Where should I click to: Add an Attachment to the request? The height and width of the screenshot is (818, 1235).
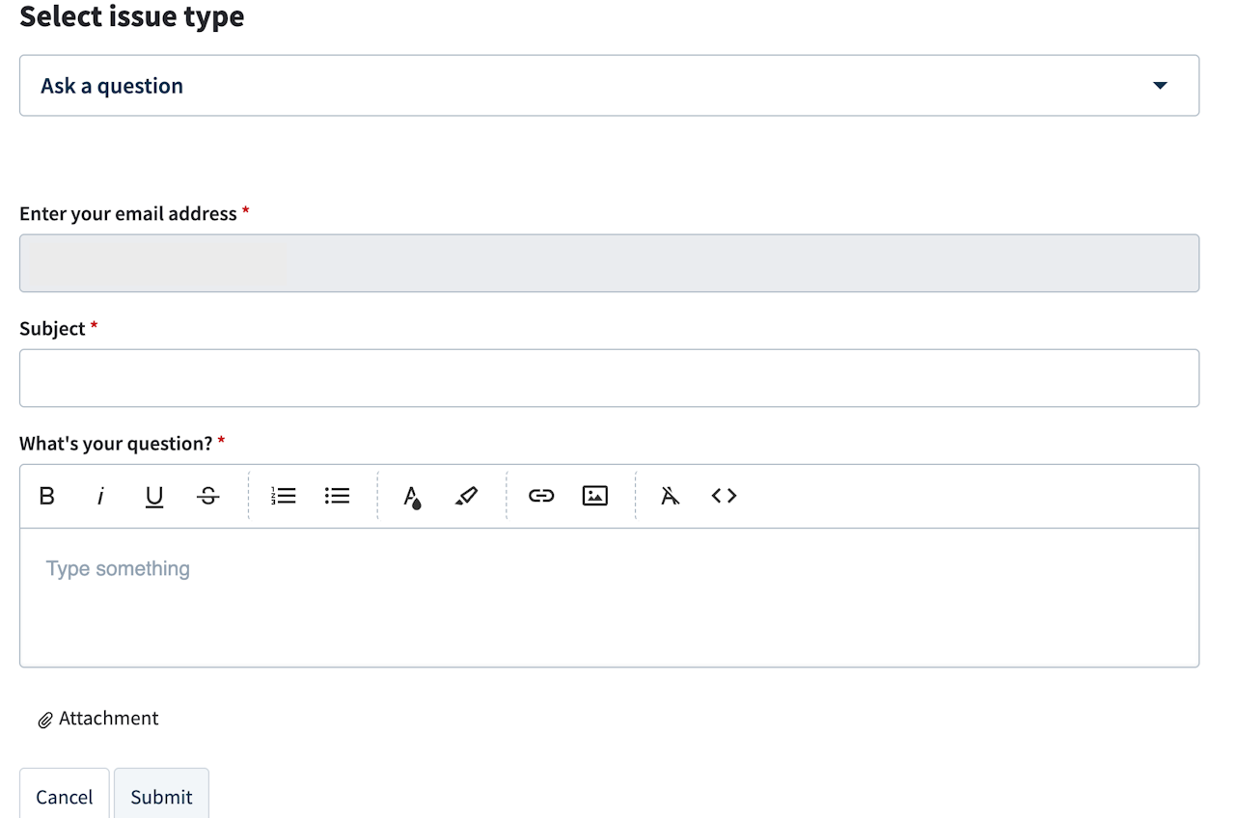(x=98, y=719)
